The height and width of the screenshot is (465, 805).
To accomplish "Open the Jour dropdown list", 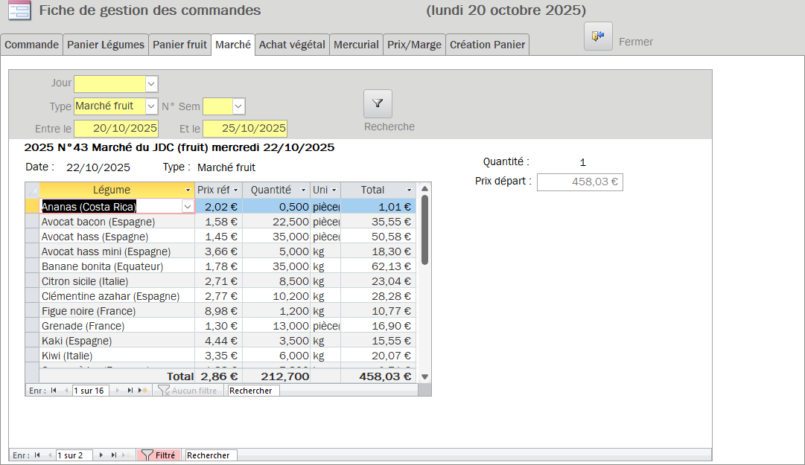I will 151,83.
